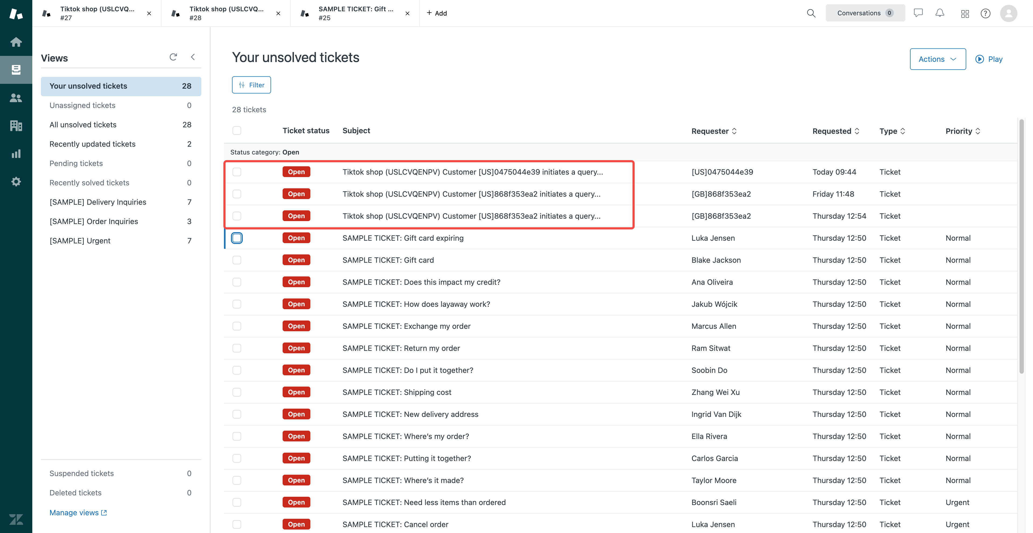1033x533 pixels.
Task: Check the Shipping cost ticket checkbox
Action: click(237, 392)
